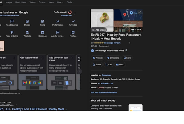This screenshot has height=124, width=184.
Task: Switch to the Forums tab
Action: tap(42, 2)
